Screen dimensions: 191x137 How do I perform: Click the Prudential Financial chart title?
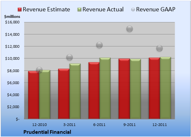click(x=47, y=132)
